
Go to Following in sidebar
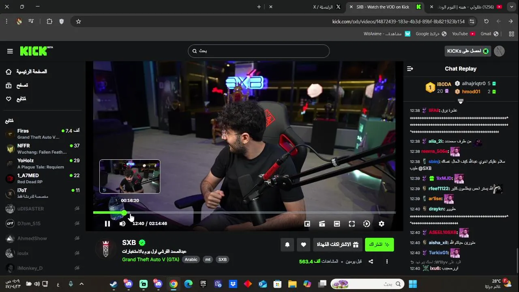(x=16, y=99)
